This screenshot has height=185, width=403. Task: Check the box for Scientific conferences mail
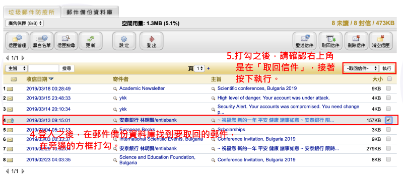pos(388,88)
